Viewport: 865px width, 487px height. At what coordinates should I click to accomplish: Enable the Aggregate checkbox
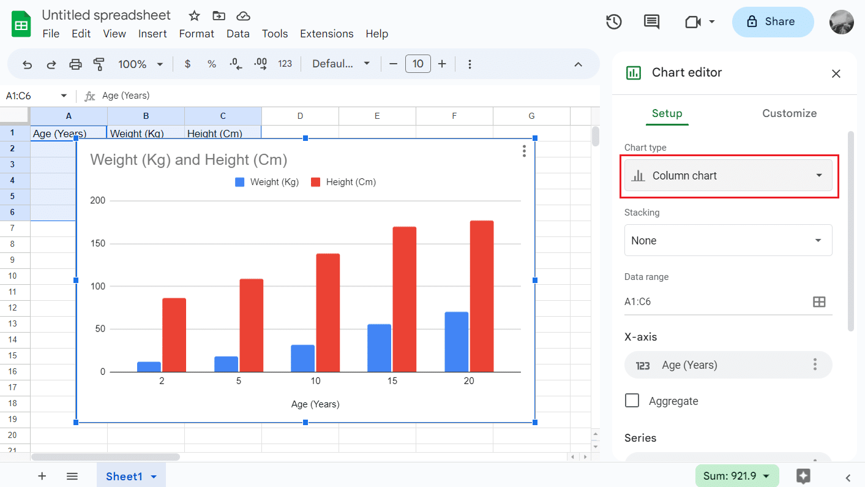point(632,401)
